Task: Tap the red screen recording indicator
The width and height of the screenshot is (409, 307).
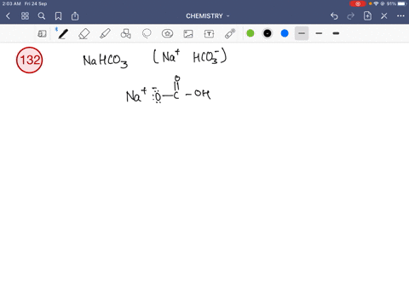Action: click(x=358, y=3)
